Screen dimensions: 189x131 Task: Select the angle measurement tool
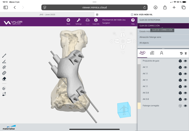(x=4, y=62)
